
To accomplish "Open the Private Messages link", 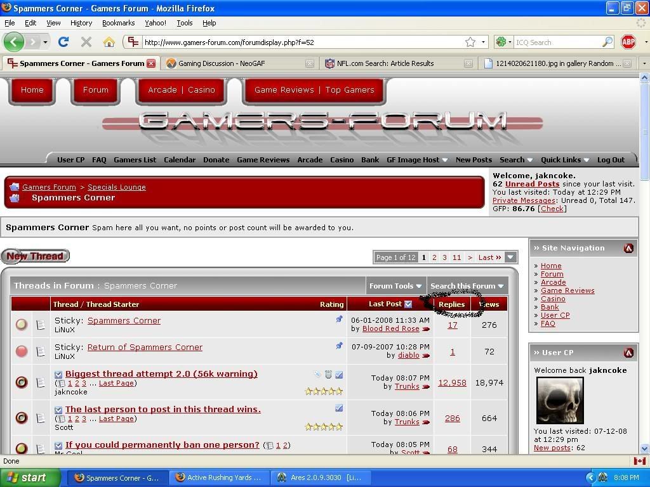I will [524, 200].
